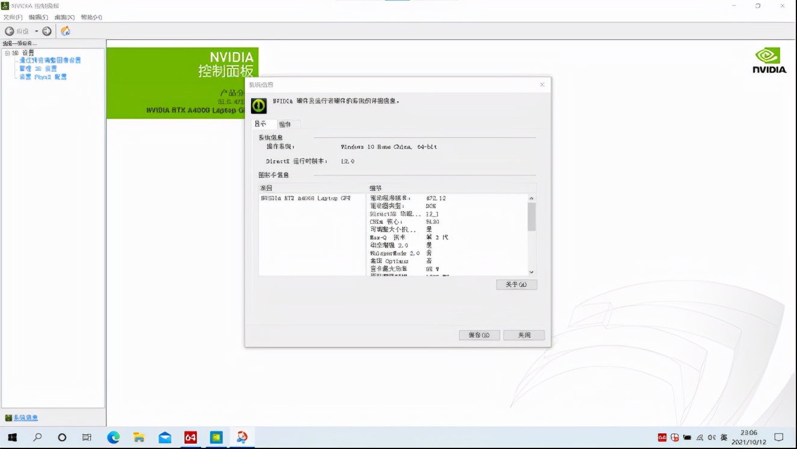Screen dimensions: 797x449
Task: Open File Explorer from the taskbar
Action: 139,438
